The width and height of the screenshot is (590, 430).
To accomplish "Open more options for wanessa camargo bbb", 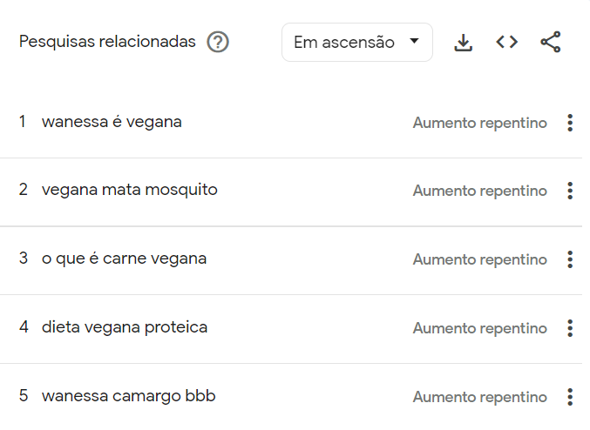I will 570,397.
